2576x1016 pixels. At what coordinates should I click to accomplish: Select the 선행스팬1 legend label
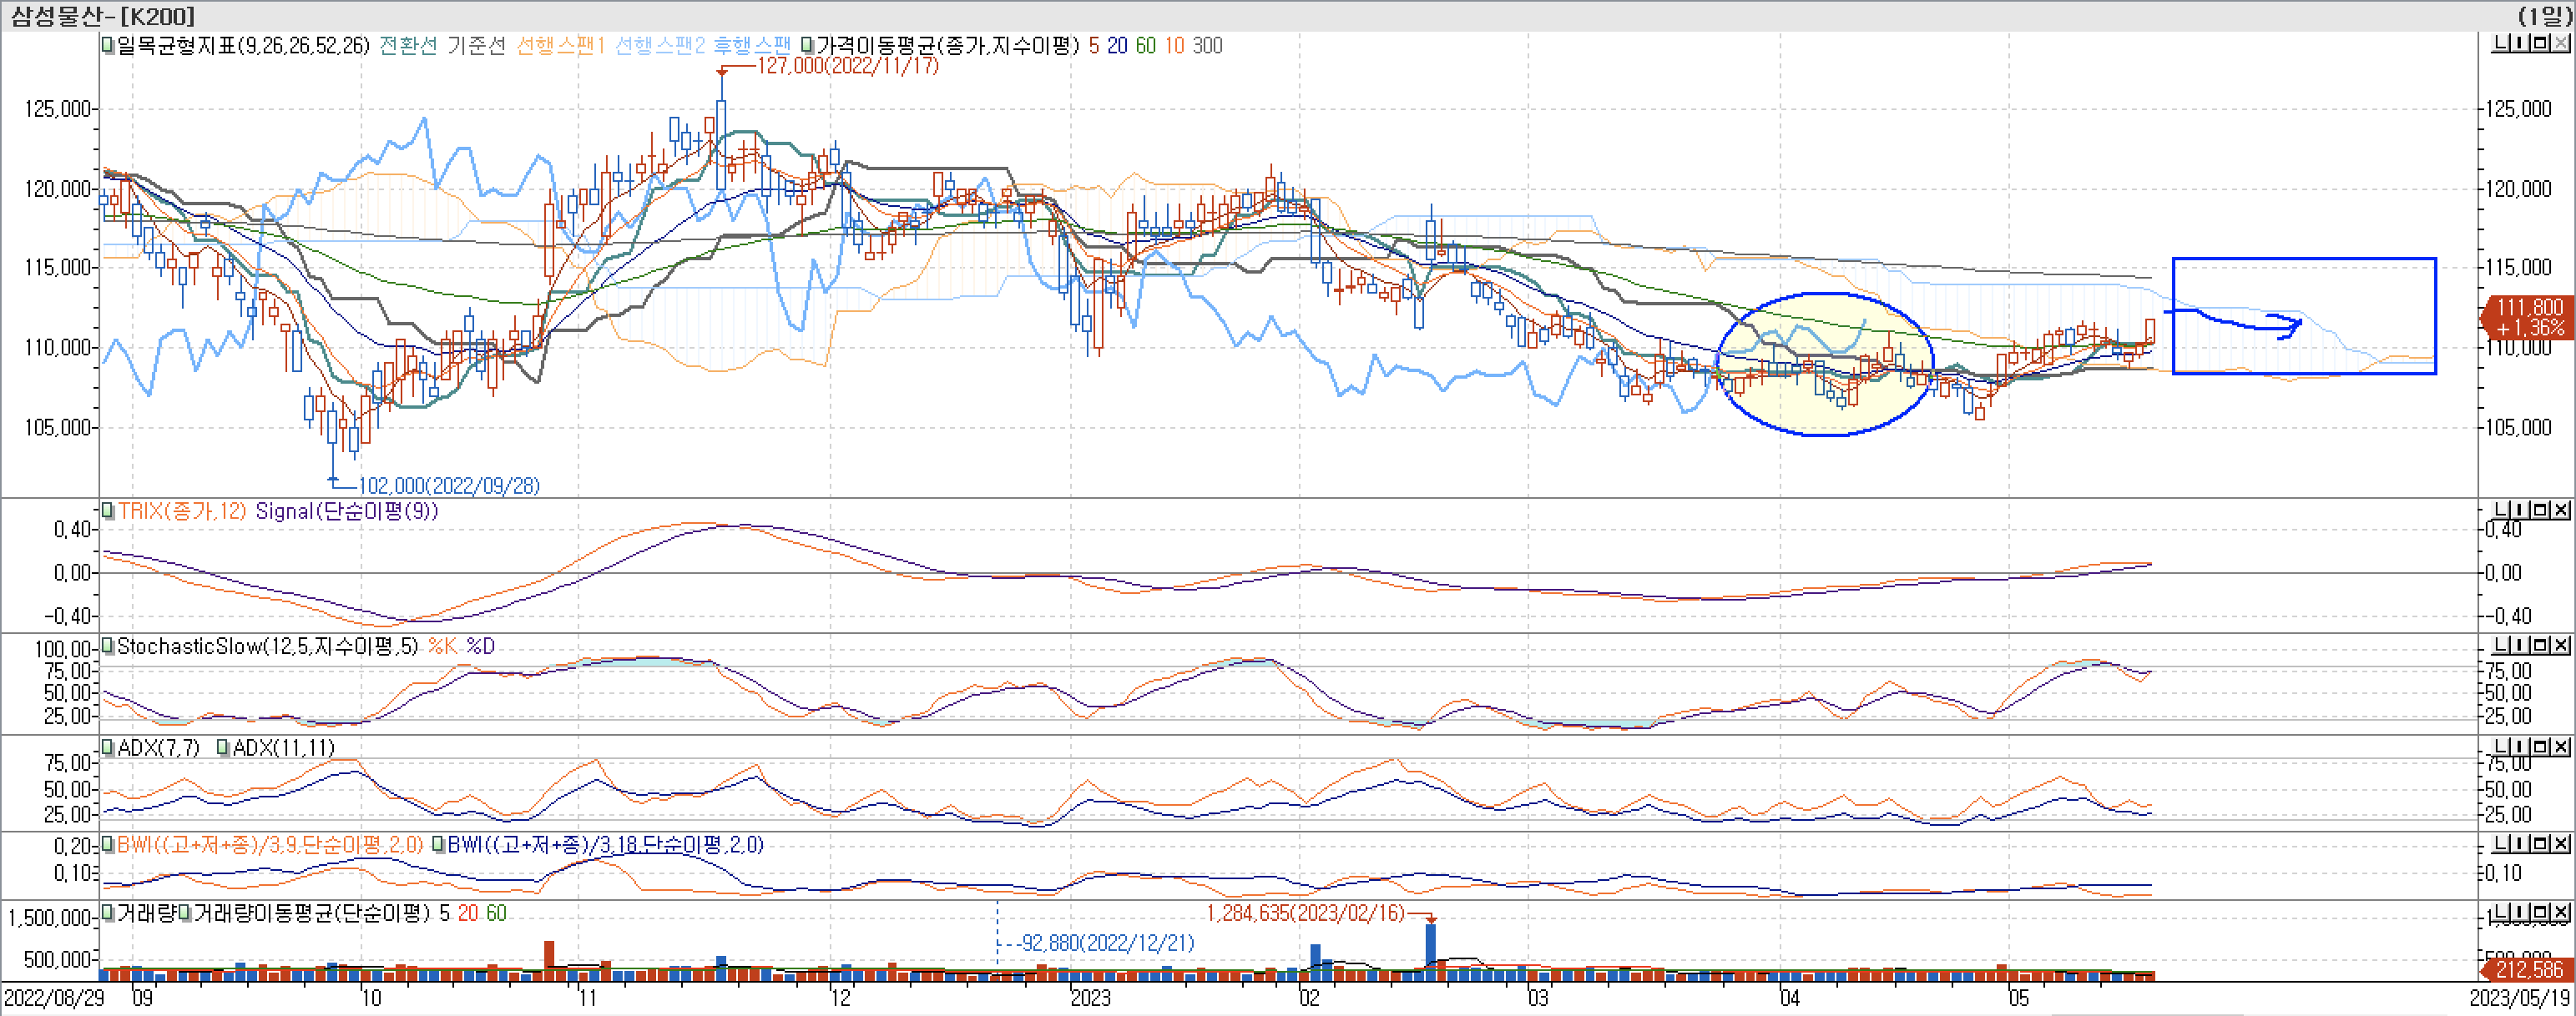click(561, 45)
